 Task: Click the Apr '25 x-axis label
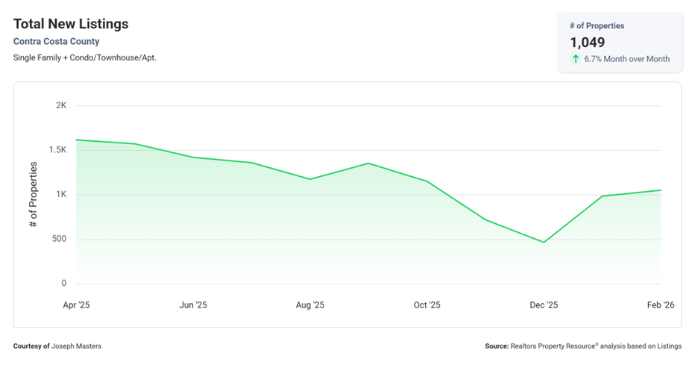(x=76, y=305)
